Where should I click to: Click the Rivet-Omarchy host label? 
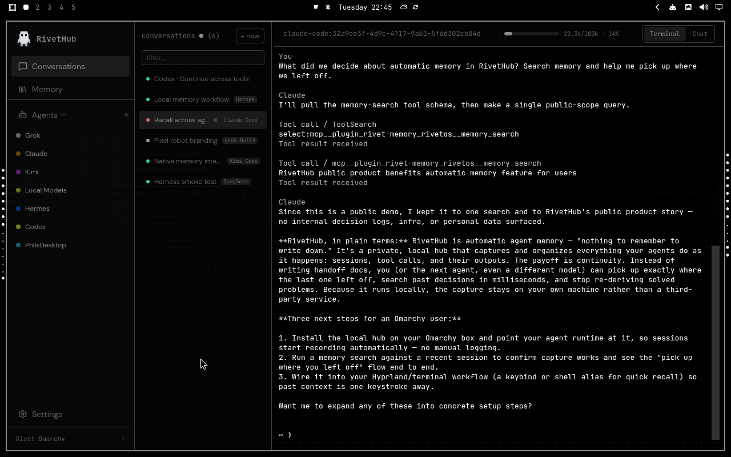[41, 439]
